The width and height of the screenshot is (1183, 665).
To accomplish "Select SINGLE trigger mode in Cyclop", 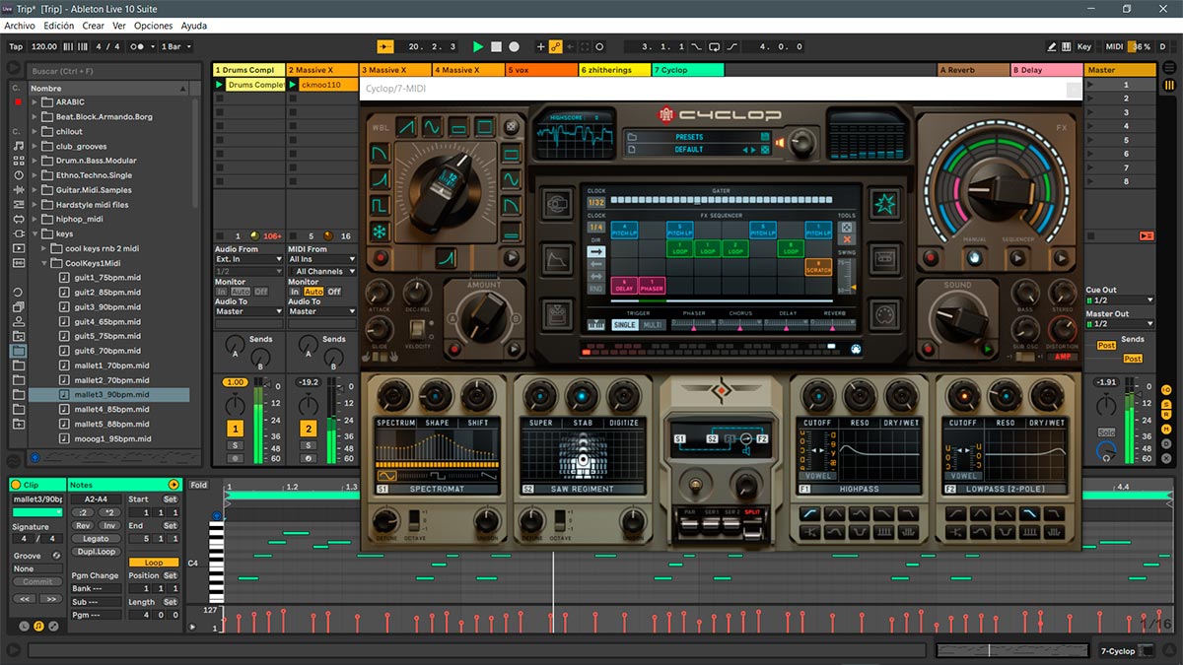I will pyautogui.click(x=624, y=325).
